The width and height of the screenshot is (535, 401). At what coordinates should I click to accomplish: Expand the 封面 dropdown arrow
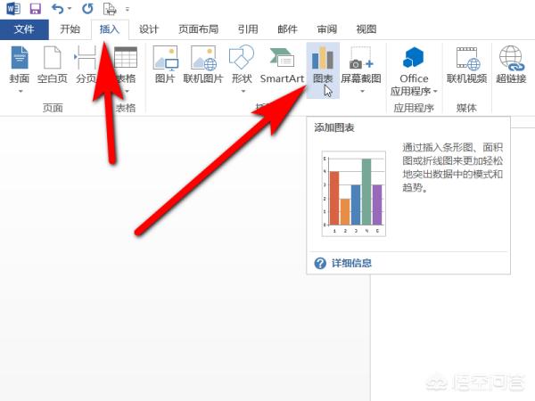21,92
